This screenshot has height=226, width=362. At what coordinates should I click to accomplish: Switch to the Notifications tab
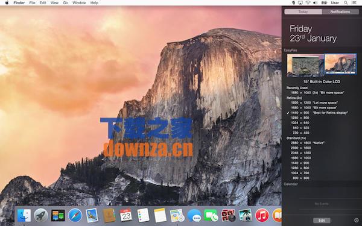tap(340, 11)
